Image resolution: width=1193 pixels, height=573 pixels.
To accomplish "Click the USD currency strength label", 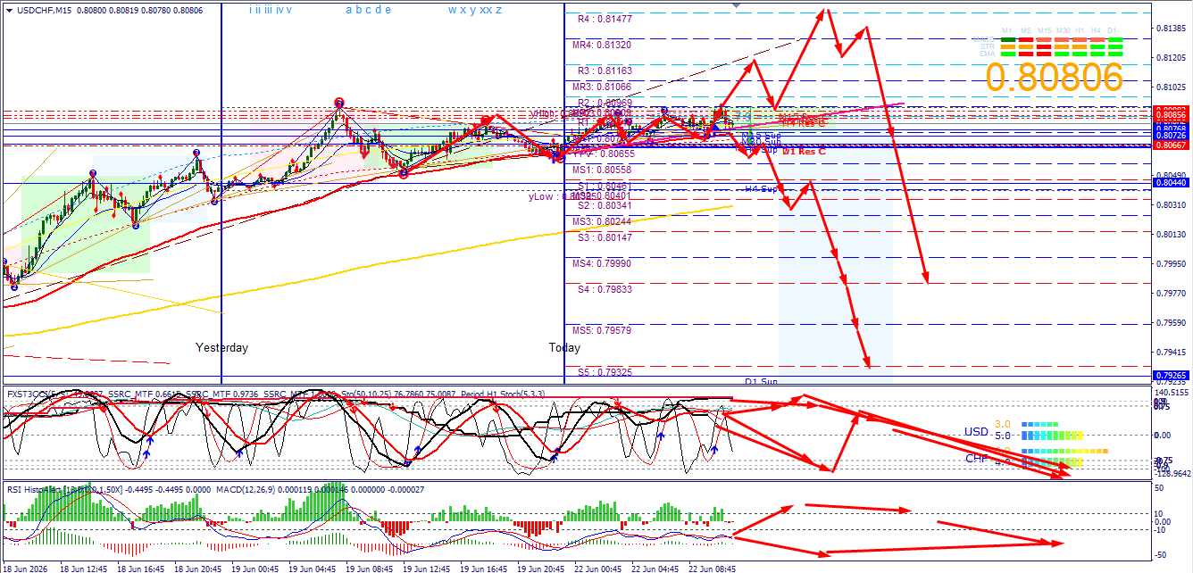I will 976,432.
